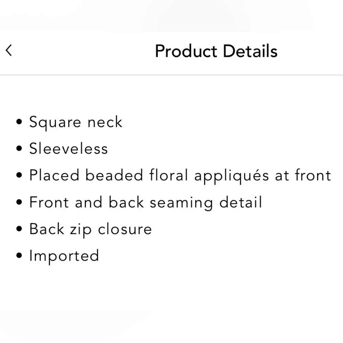This screenshot has height=343, width=343.
Task: Click the word seaming
Action: 181,203
